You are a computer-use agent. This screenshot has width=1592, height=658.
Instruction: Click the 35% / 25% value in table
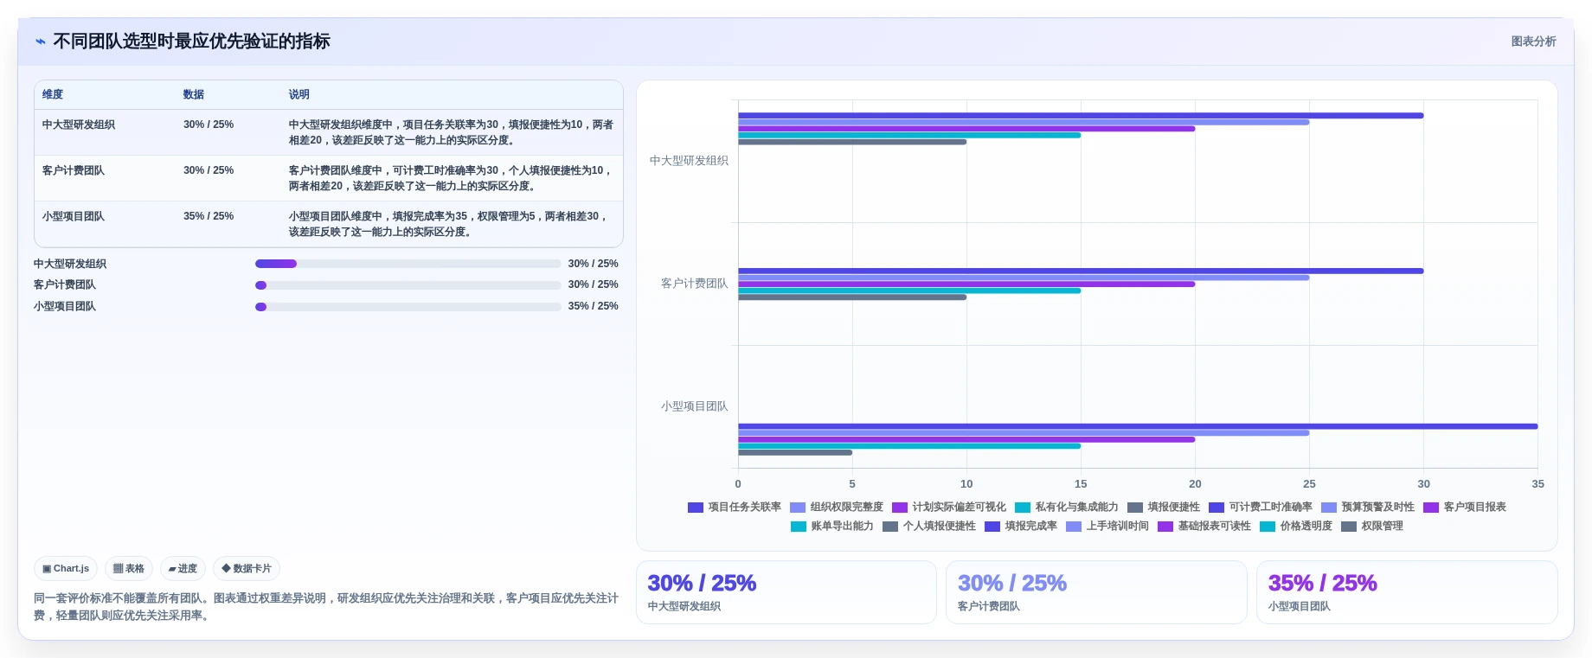[x=209, y=216]
